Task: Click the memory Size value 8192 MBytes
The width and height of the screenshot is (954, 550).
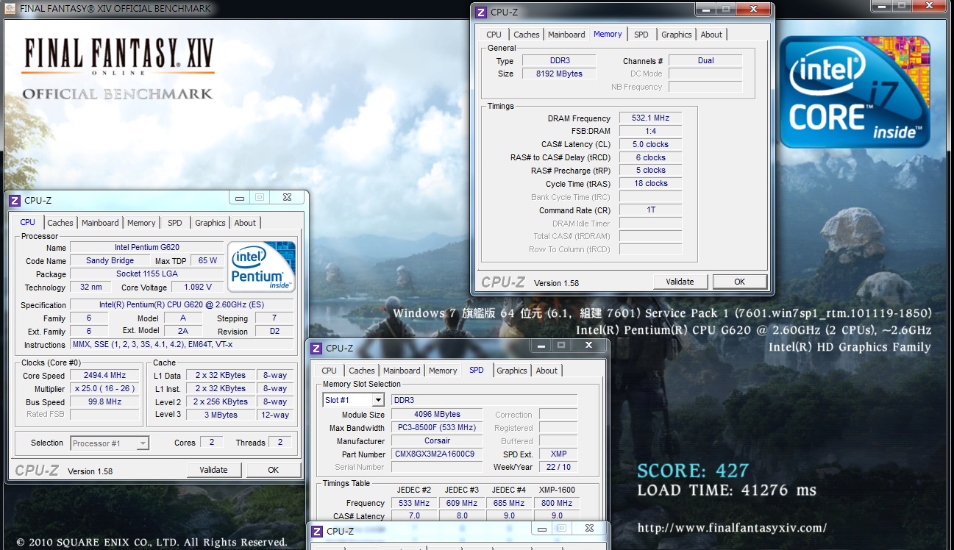Action: (560, 74)
